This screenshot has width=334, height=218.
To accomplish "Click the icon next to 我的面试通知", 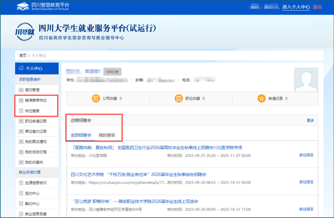I will point(21,142).
